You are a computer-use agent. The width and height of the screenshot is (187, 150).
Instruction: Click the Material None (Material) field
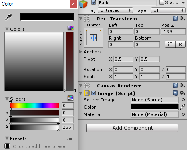click(x=155, y=114)
